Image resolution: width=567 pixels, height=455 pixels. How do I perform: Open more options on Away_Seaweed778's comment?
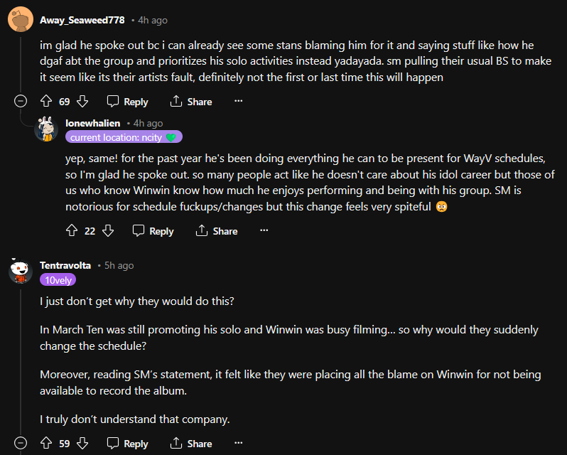coord(238,102)
